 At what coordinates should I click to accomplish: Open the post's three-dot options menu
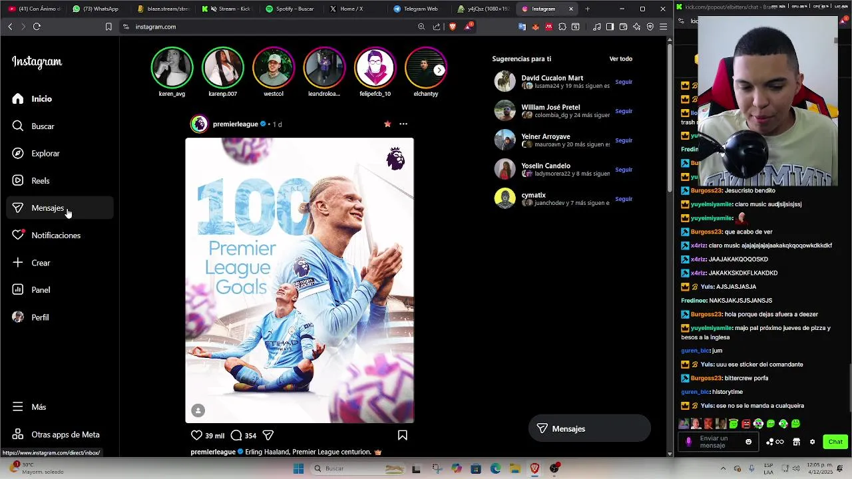coord(403,124)
